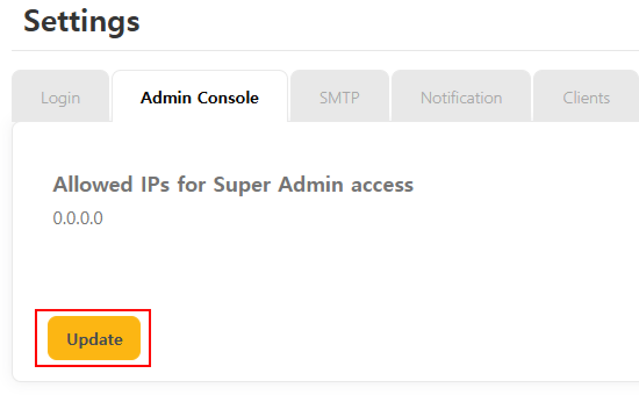Open the Login settings tab

pyautogui.click(x=60, y=98)
